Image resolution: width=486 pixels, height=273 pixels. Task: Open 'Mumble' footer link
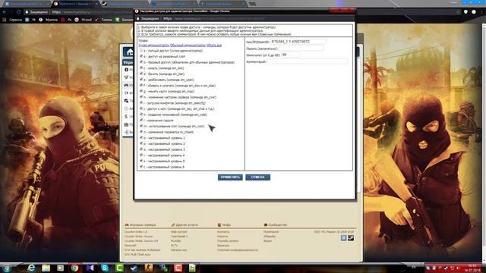click(x=175, y=241)
